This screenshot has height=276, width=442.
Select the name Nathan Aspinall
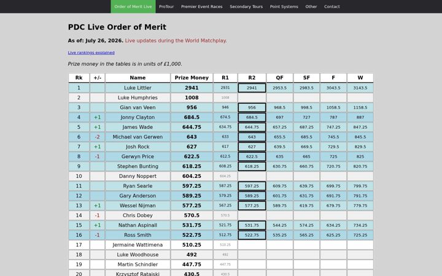coord(138,225)
